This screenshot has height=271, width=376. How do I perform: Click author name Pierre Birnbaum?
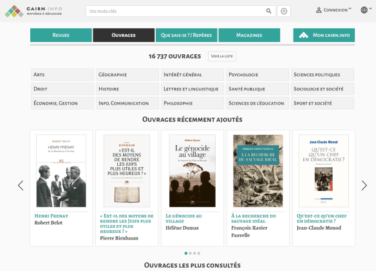coord(119,238)
